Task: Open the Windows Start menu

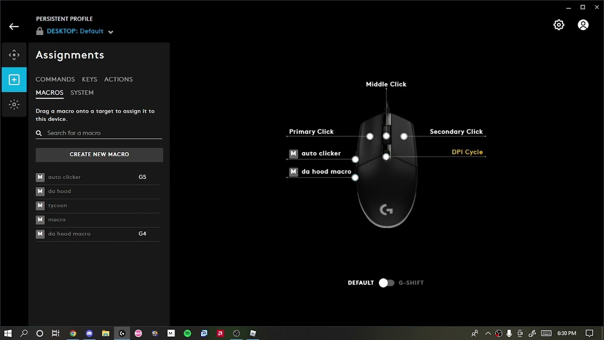Action: click(x=8, y=333)
